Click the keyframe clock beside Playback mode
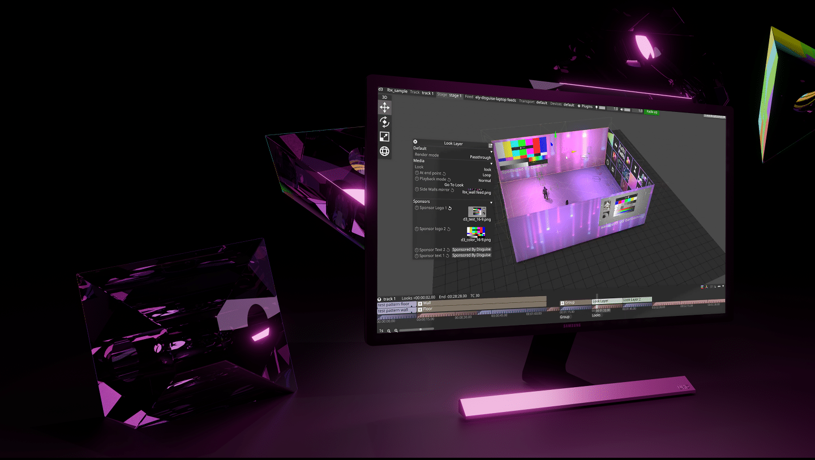 click(417, 179)
